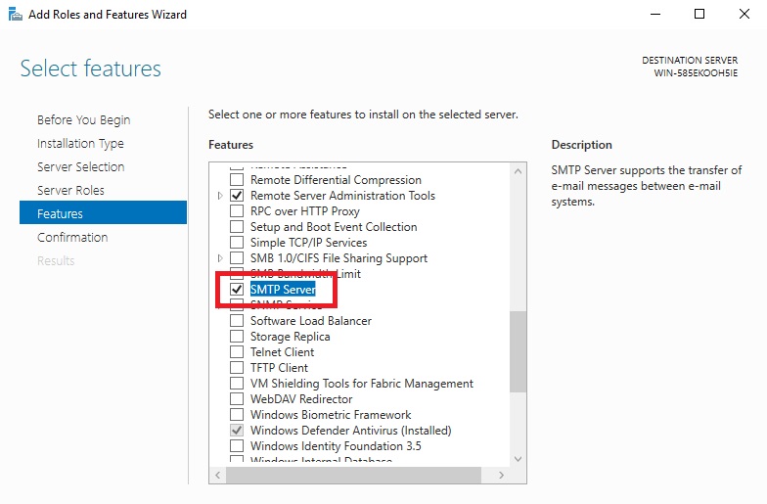Click the horizontal scrollbar left arrow
The height and width of the screenshot is (504, 767).
(217, 476)
